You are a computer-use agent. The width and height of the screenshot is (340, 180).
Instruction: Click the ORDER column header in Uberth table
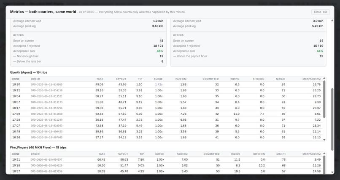[x=35, y=79]
